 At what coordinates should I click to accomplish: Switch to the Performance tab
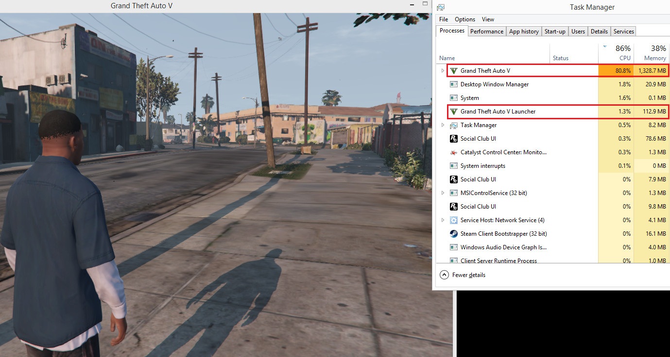[486, 32]
